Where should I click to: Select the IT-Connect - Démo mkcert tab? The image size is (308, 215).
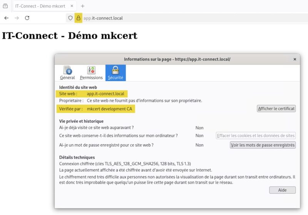pyautogui.click(x=44, y=6)
